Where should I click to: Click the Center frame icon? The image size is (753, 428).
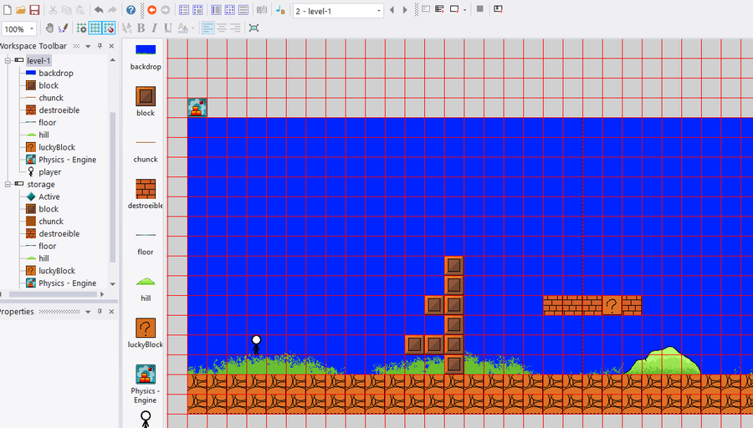tap(254, 28)
